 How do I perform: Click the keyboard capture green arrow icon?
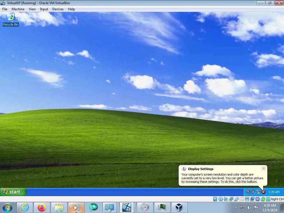[268, 199]
